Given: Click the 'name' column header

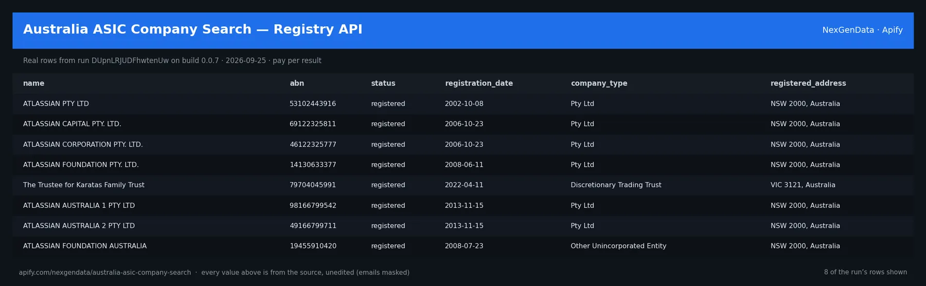Looking at the screenshot, I should coord(33,83).
